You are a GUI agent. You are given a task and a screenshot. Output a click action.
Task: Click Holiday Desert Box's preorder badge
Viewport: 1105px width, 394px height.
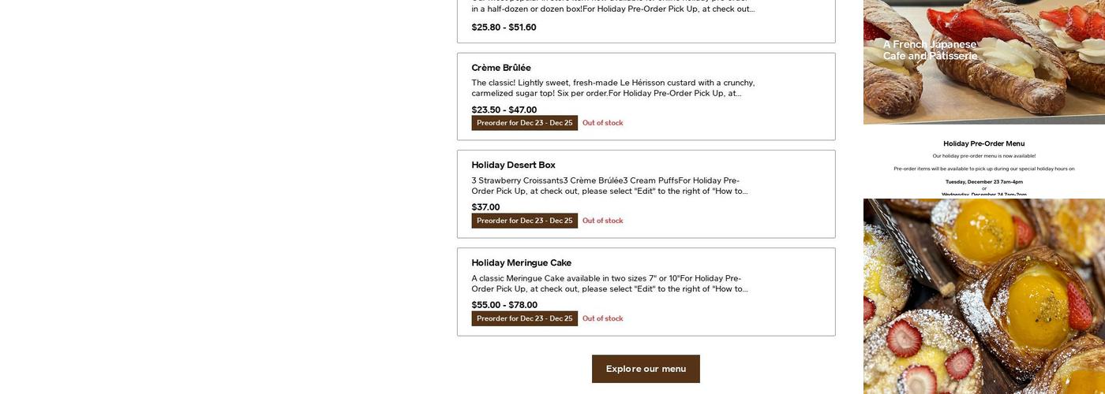click(524, 221)
